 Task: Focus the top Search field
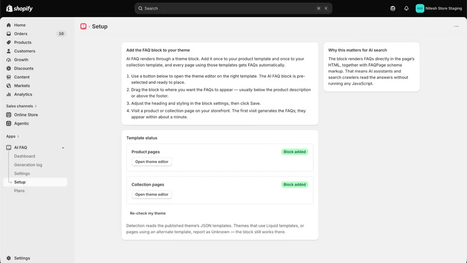[233, 8]
